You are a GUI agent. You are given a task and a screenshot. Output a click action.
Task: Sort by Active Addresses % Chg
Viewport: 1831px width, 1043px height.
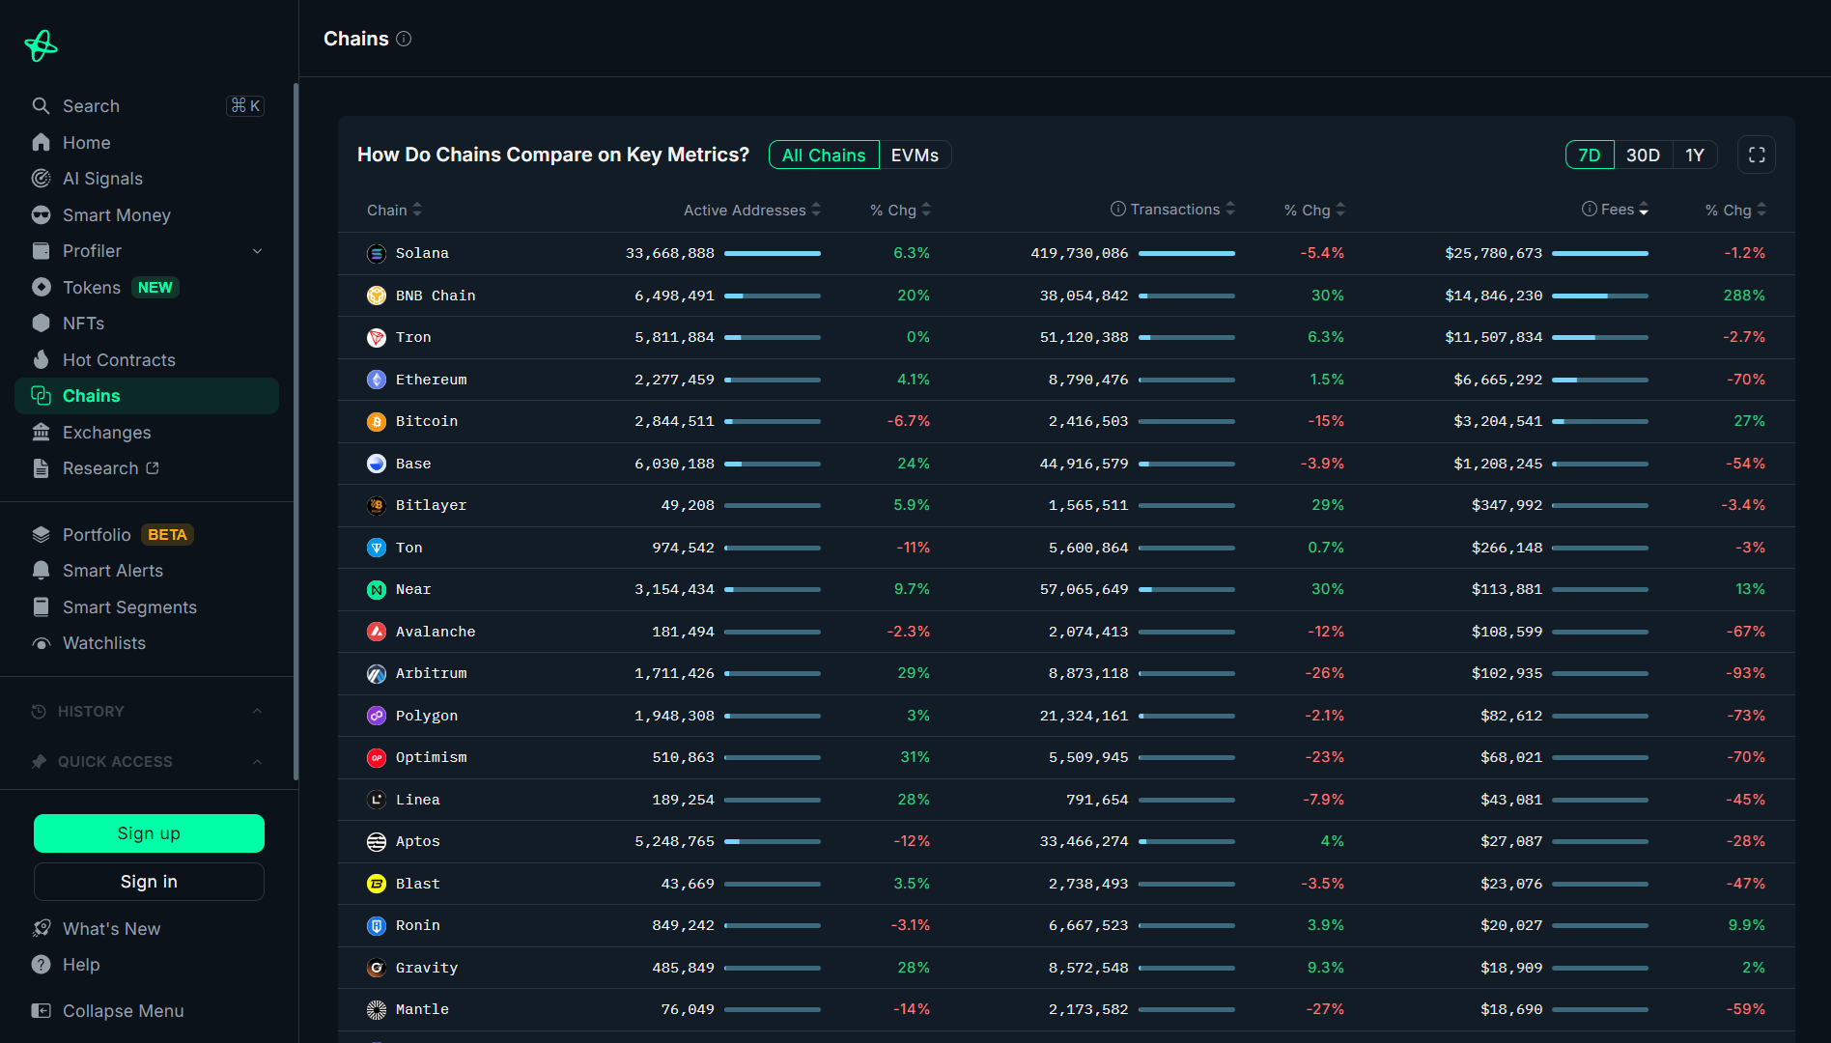tap(900, 210)
